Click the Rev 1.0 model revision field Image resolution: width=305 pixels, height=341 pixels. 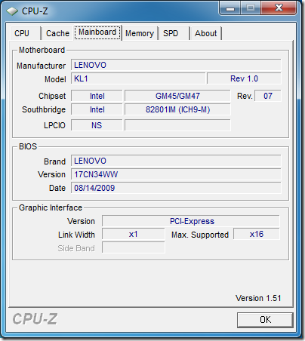(244, 78)
